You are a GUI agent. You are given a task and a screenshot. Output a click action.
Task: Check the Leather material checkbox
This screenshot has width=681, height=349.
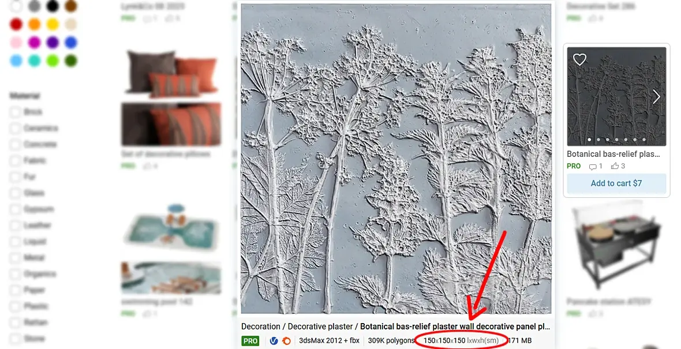point(15,226)
